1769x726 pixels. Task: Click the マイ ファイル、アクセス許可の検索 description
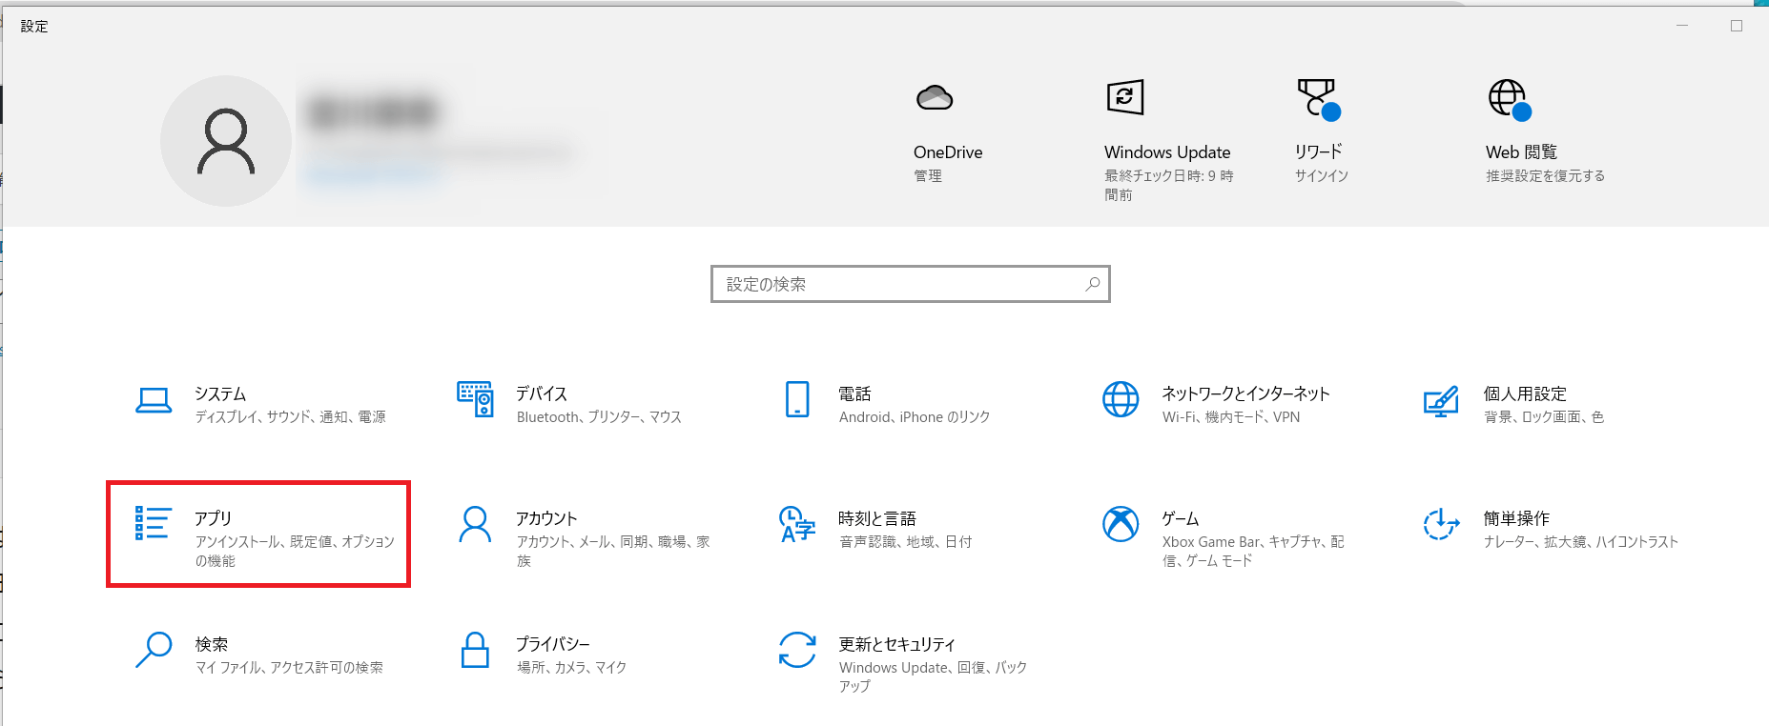[289, 667]
